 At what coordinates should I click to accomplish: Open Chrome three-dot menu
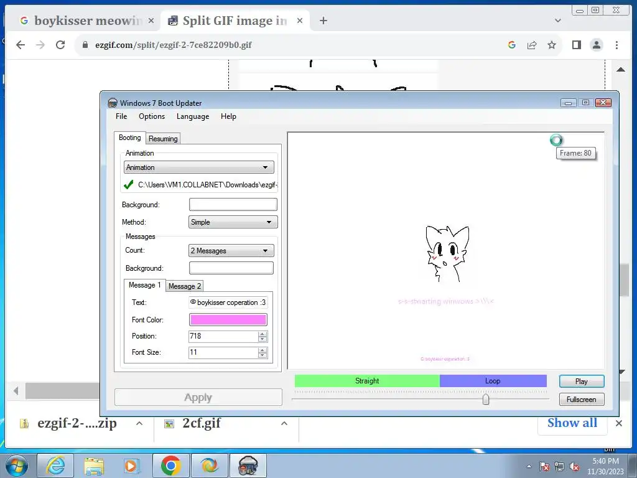[x=616, y=45]
